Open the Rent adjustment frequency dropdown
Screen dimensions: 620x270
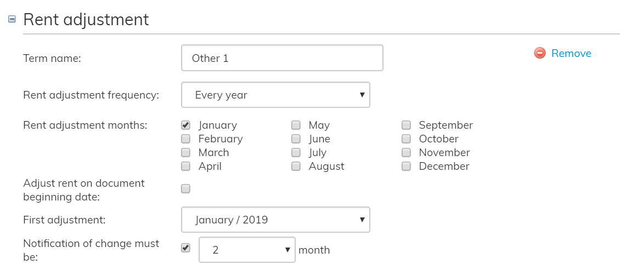275,95
